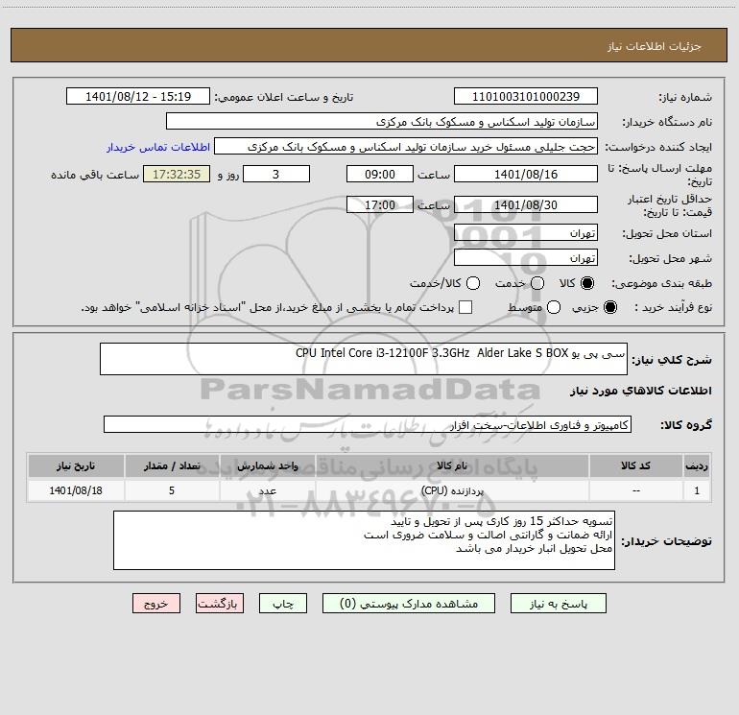Click the days remaining field showing 3
This screenshot has height=715, width=739.
click(x=276, y=174)
